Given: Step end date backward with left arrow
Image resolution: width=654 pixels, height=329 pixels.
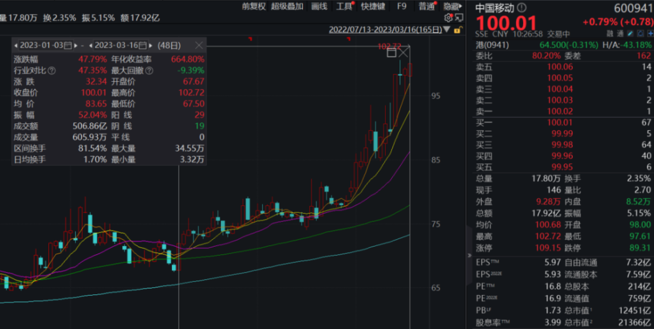Looking at the screenshot, I should (90, 45).
